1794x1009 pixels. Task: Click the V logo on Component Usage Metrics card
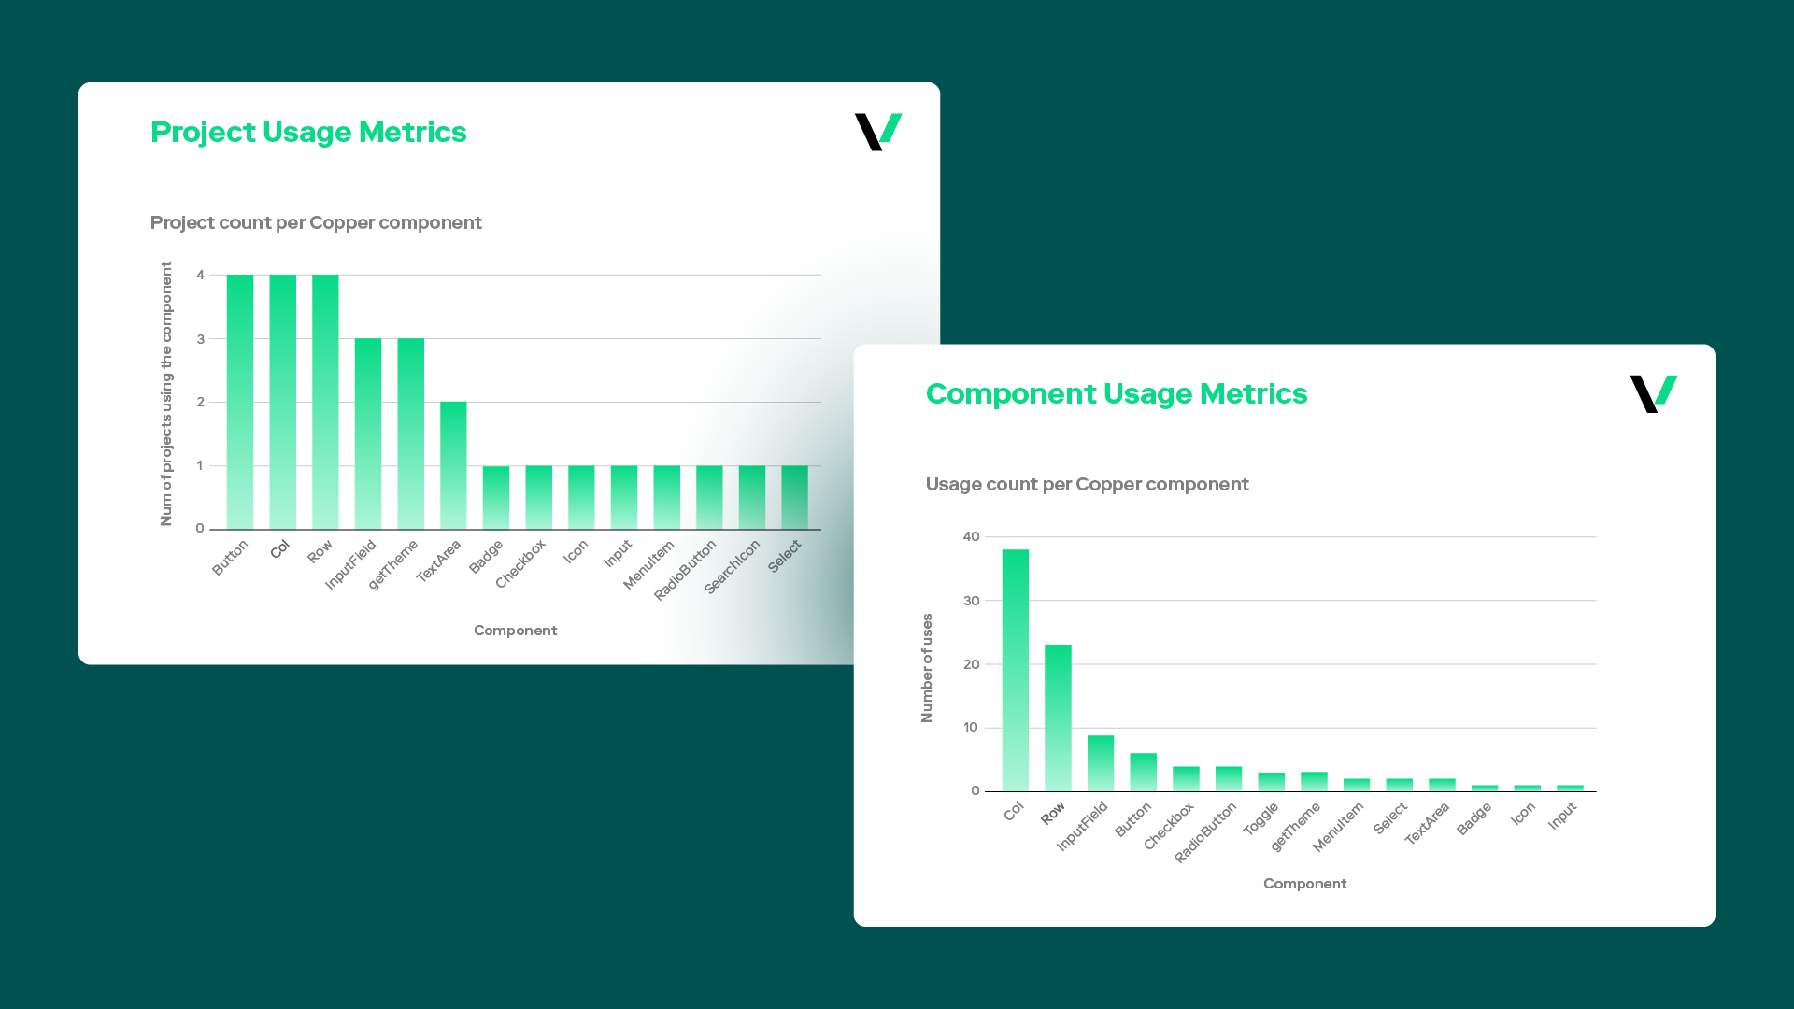(1652, 393)
